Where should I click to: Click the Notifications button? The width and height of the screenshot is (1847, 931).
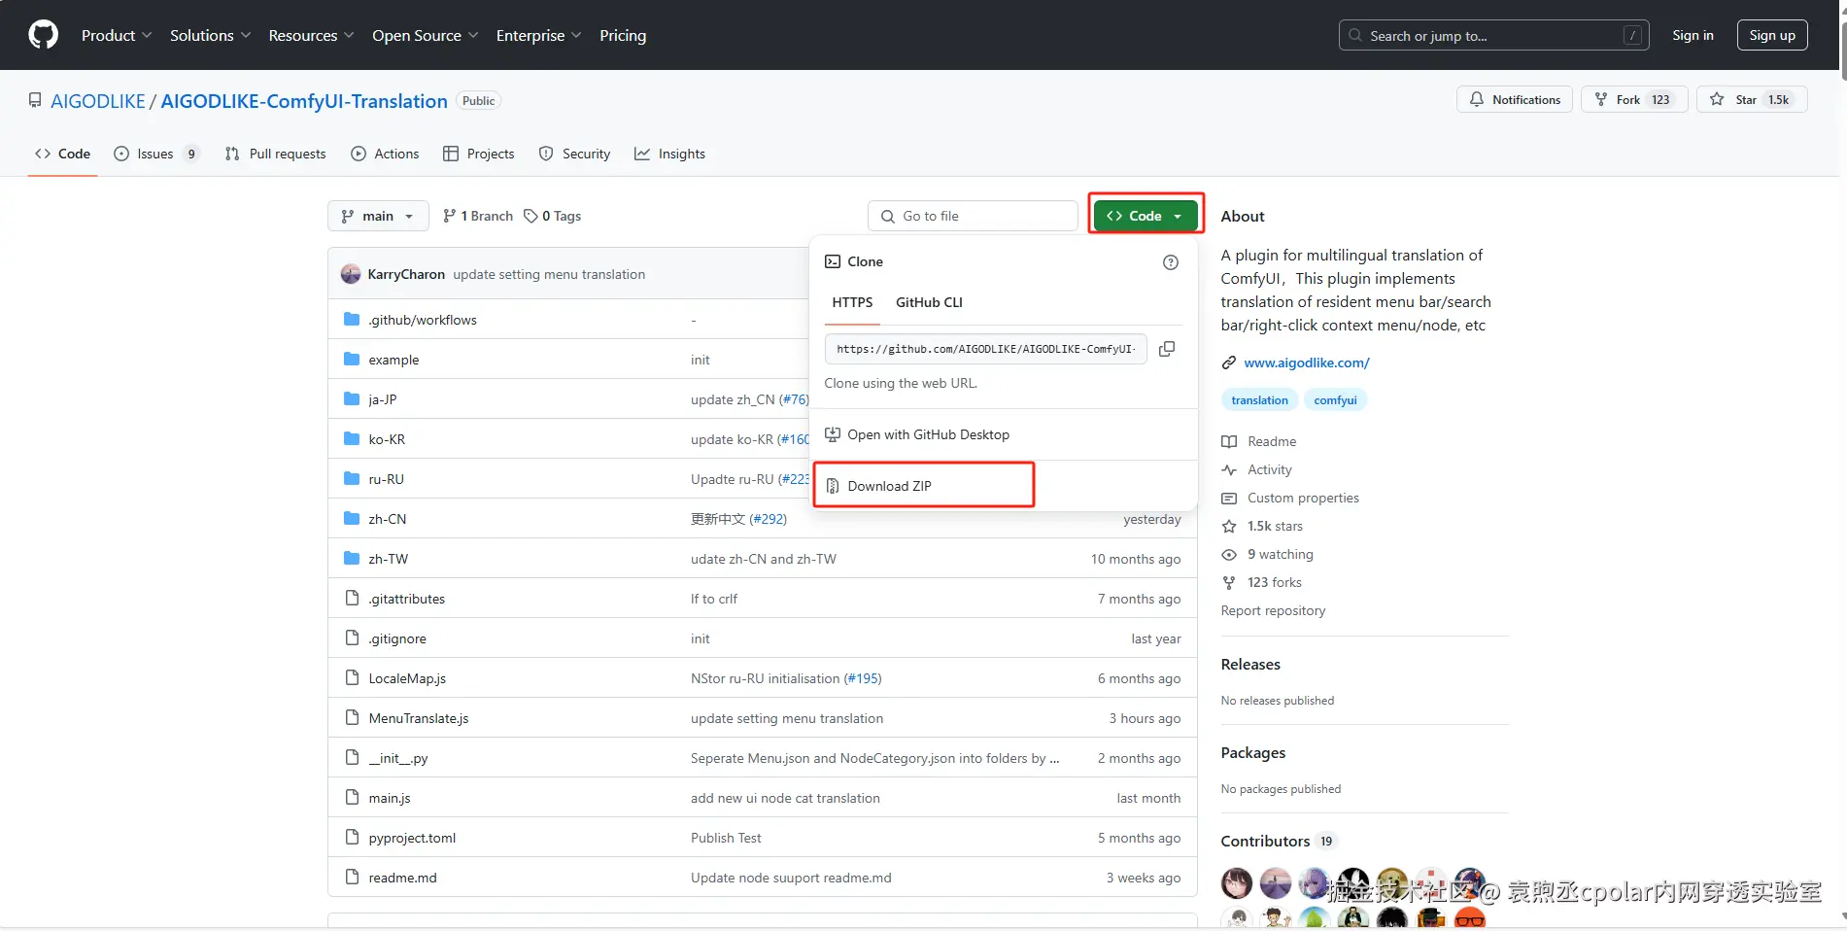tap(1515, 99)
